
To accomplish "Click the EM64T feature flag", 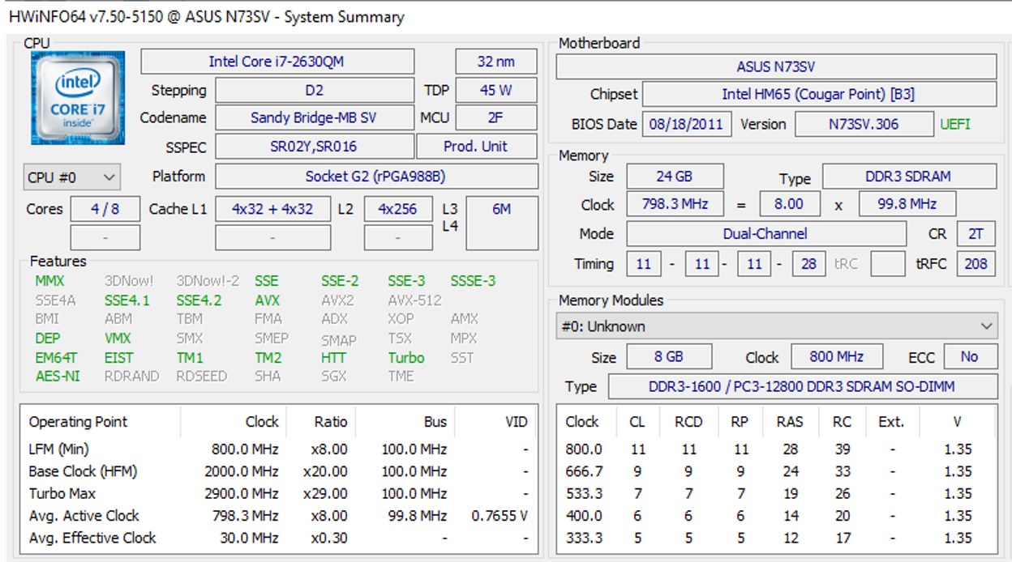I will point(56,358).
